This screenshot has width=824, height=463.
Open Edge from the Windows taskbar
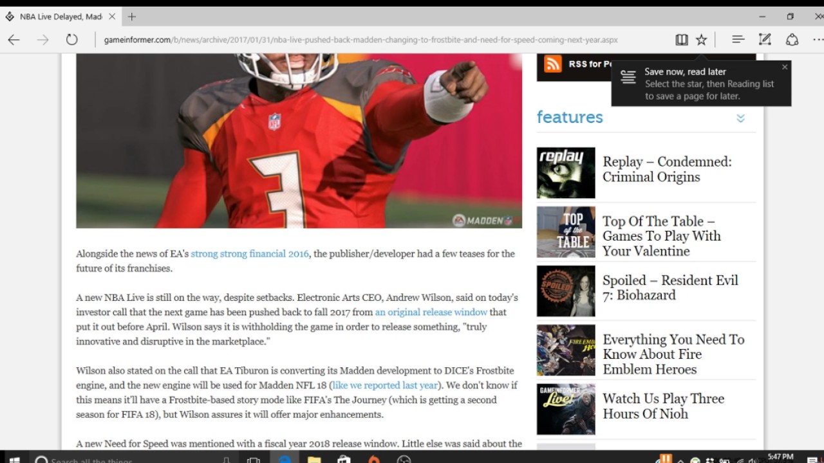tap(285, 458)
